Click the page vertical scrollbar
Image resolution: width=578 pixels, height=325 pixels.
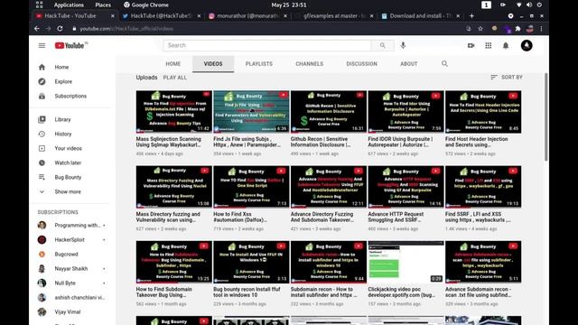pyautogui.click(x=545, y=116)
